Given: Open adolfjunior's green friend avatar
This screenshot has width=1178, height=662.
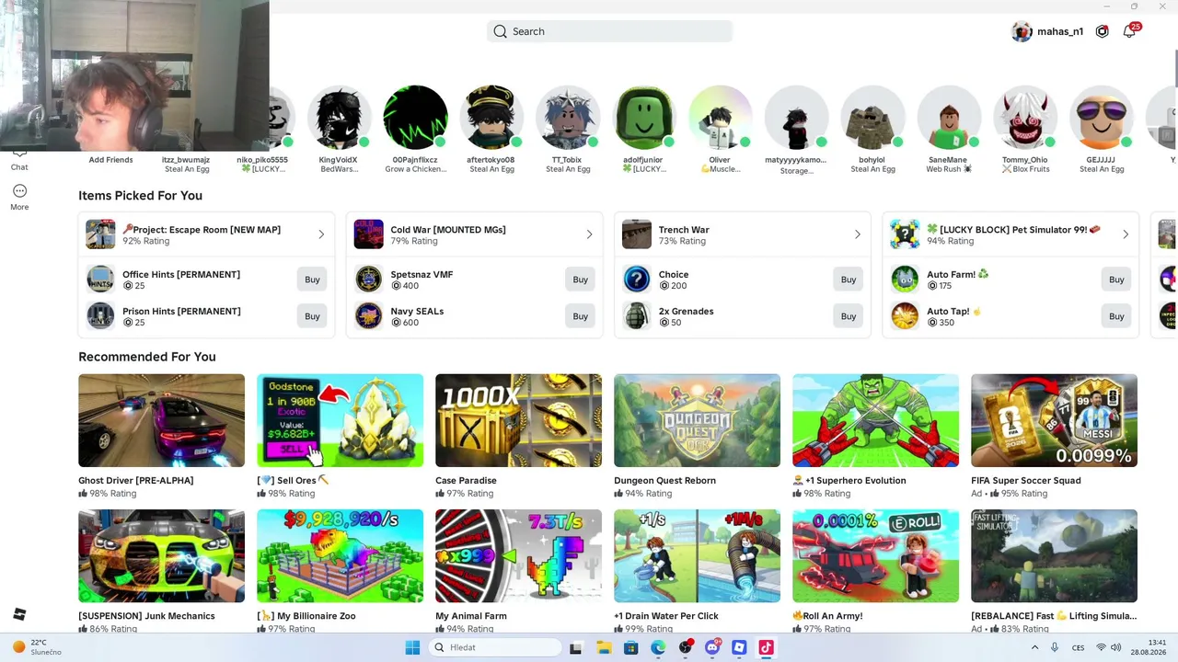Looking at the screenshot, I should tap(643, 118).
